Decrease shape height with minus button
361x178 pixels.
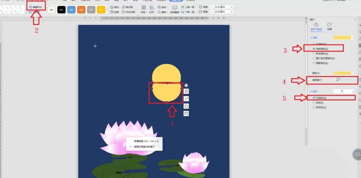(x=211, y=7)
